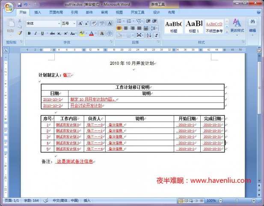Click the Undo arrow in quick access toolbar
This screenshot has height=206, width=264.
[x=26, y=5]
